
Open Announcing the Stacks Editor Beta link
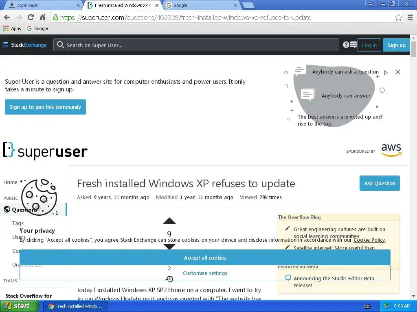334,282
